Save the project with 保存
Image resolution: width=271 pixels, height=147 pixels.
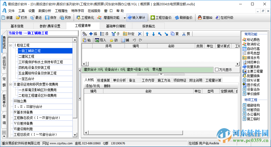51,18
